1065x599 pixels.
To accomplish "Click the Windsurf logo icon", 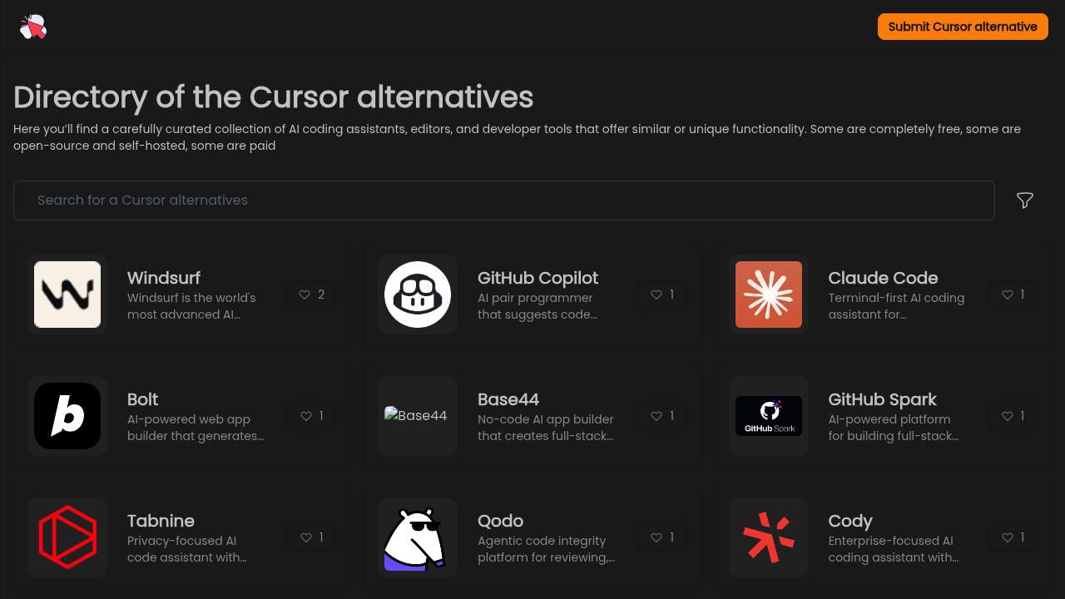I will [67, 294].
